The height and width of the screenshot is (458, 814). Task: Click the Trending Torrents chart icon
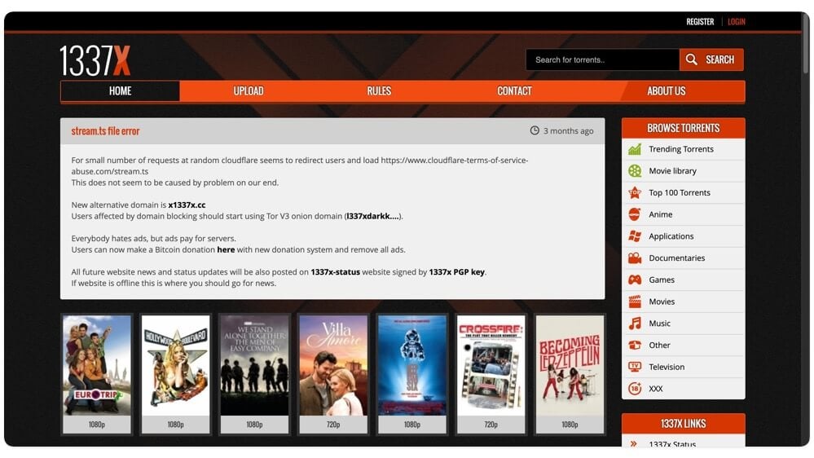coord(635,149)
